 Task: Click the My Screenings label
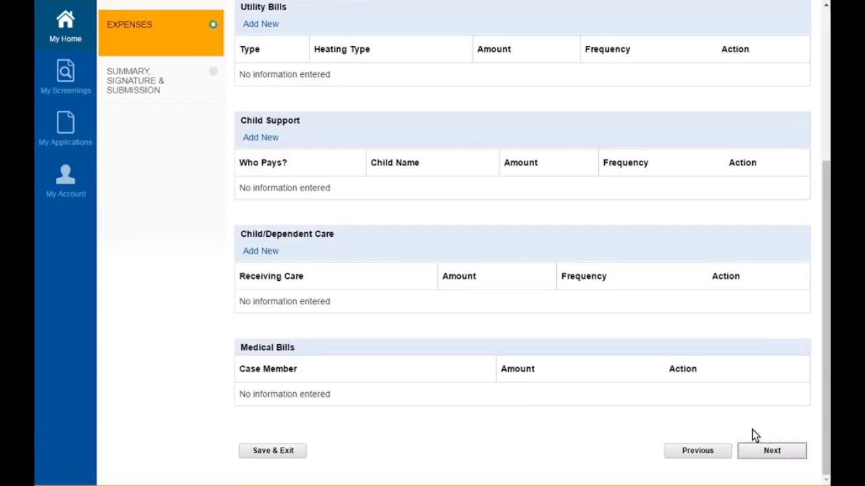(66, 90)
